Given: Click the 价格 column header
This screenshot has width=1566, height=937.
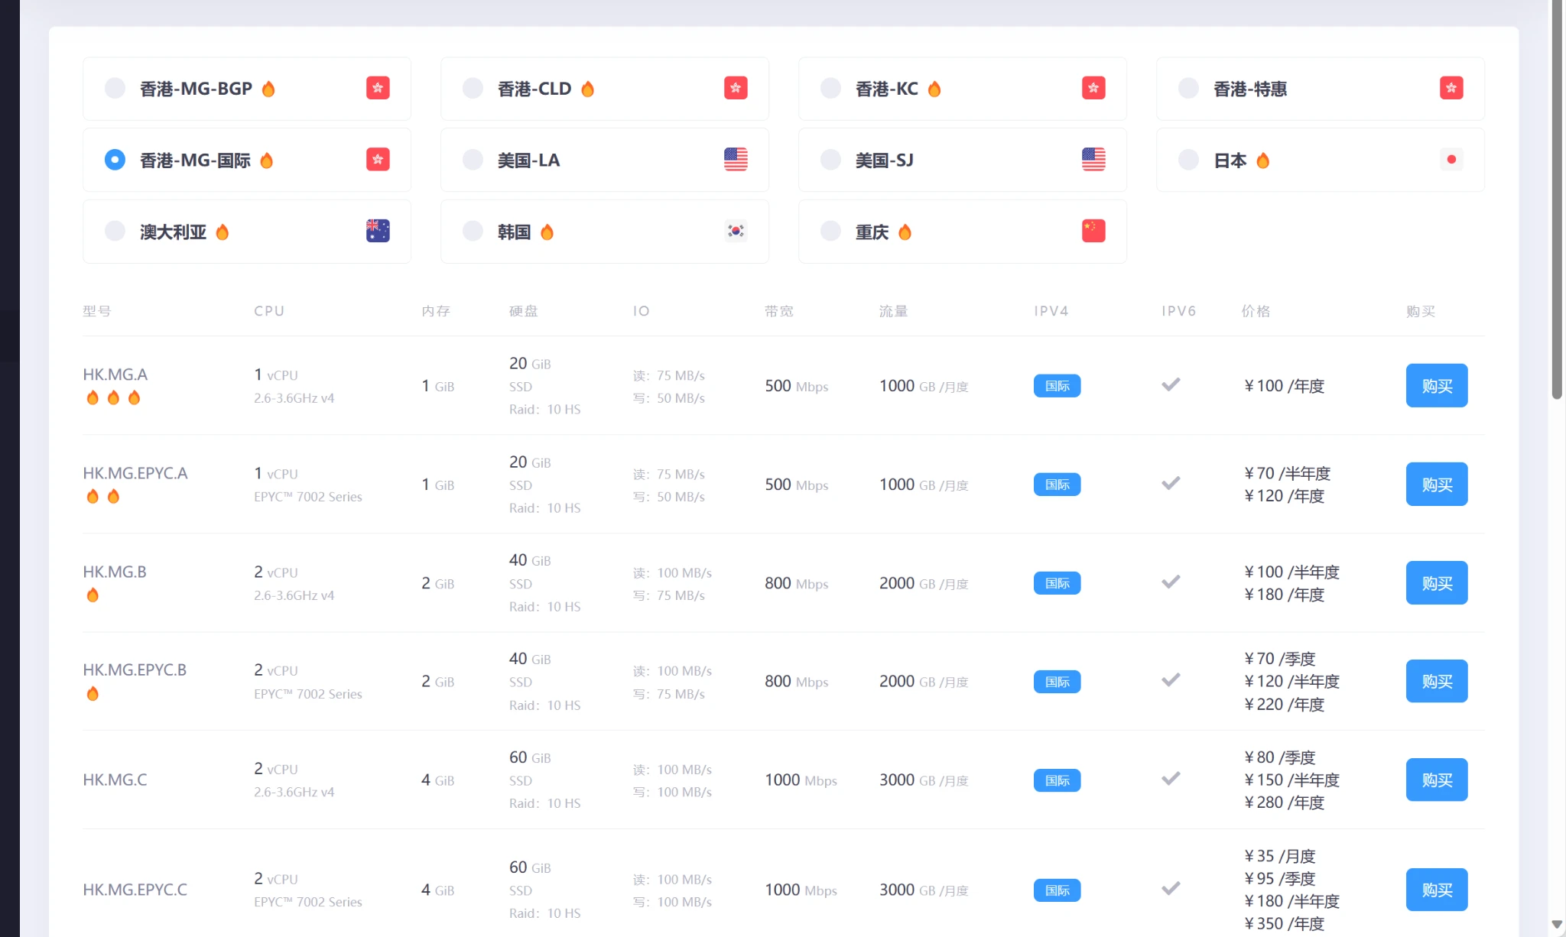Looking at the screenshot, I should coord(1256,311).
